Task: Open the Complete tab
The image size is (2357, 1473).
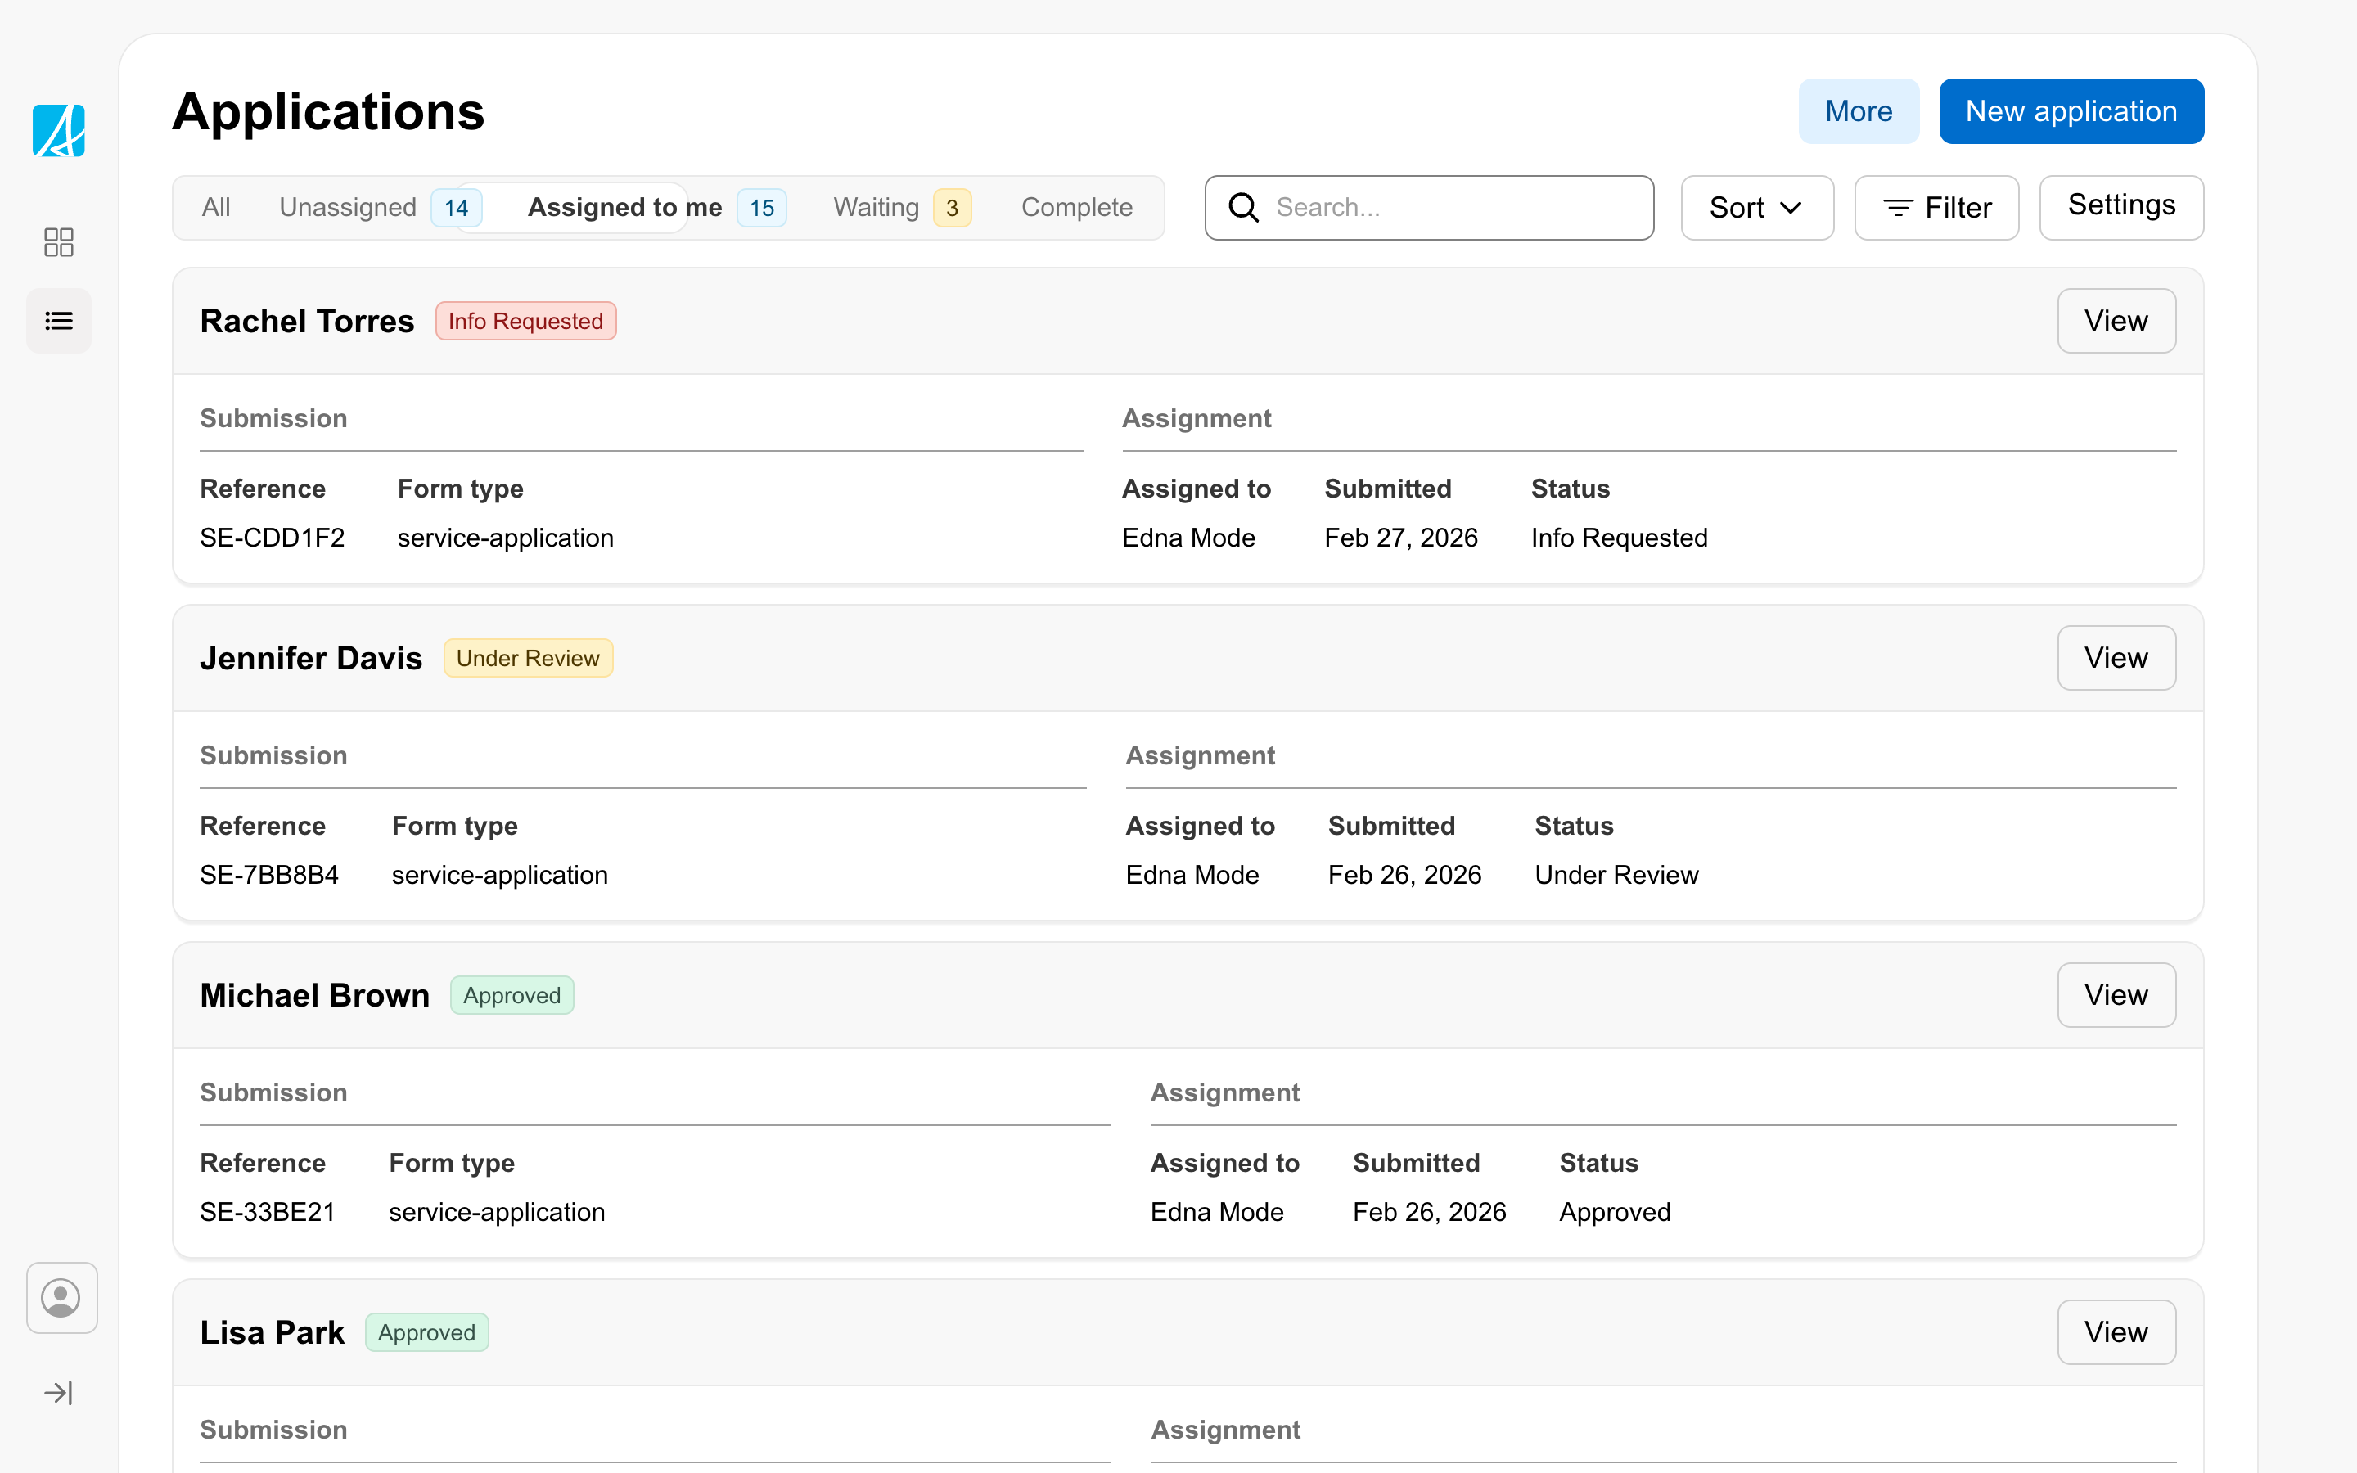Action: pyautogui.click(x=1077, y=206)
